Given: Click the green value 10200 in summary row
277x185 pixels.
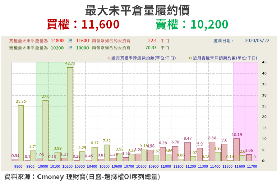Looking at the screenshot, I should tap(57, 48).
